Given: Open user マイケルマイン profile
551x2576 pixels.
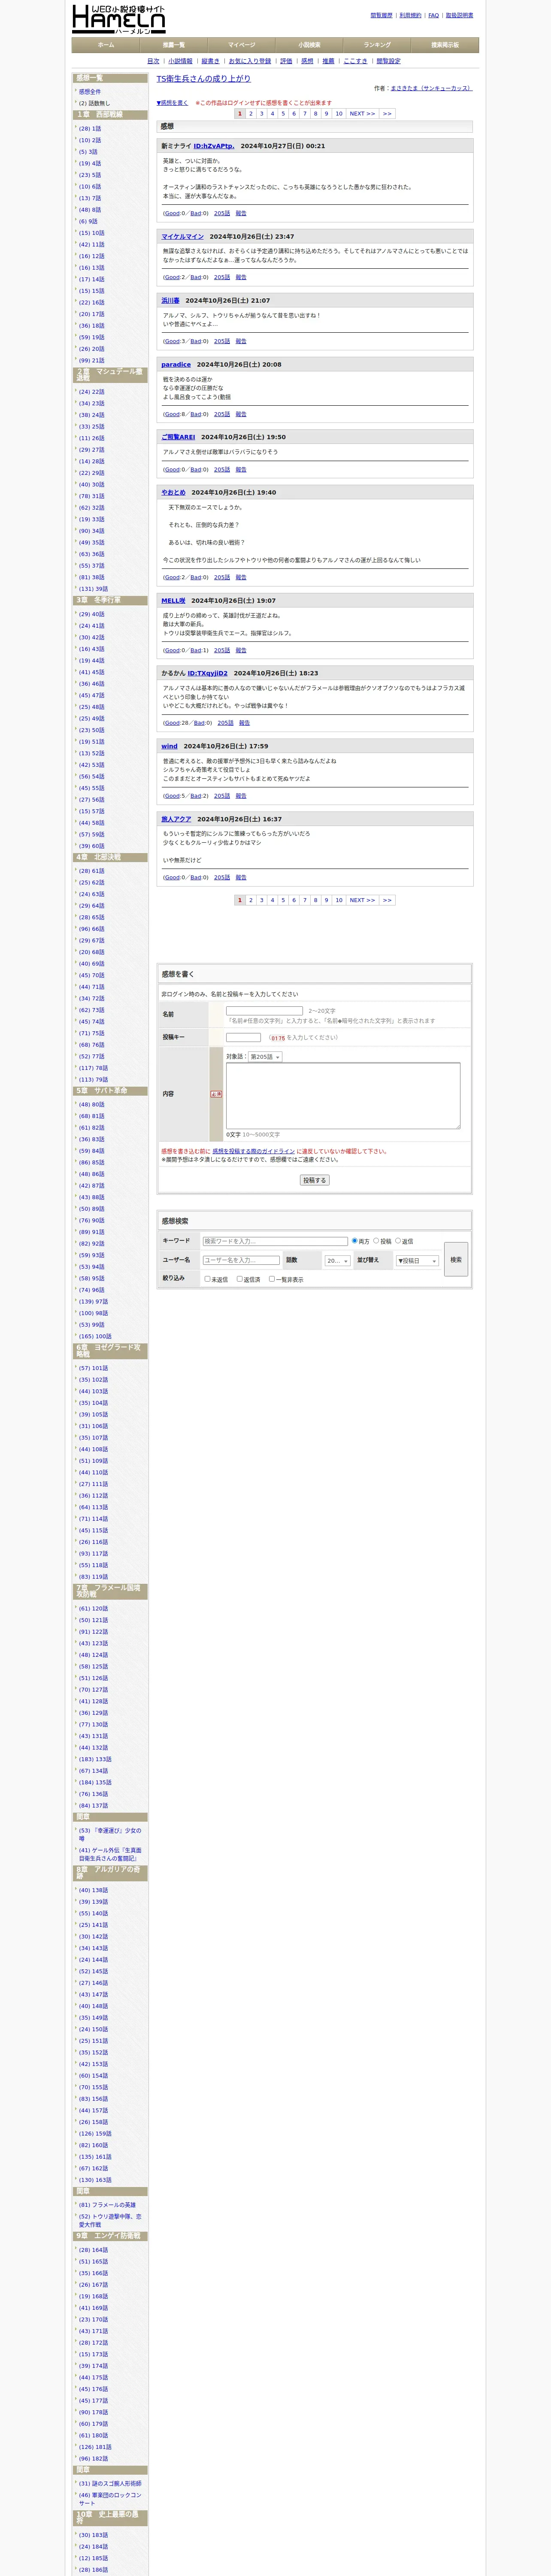Looking at the screenshot, I should 182,237.
